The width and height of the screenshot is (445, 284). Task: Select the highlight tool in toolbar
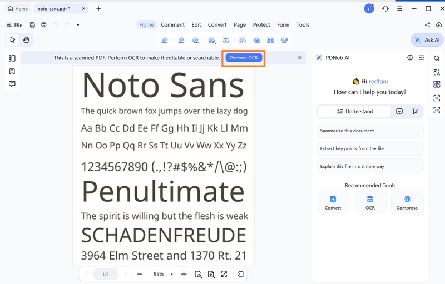pyautogui.click(x=165, y=40)
